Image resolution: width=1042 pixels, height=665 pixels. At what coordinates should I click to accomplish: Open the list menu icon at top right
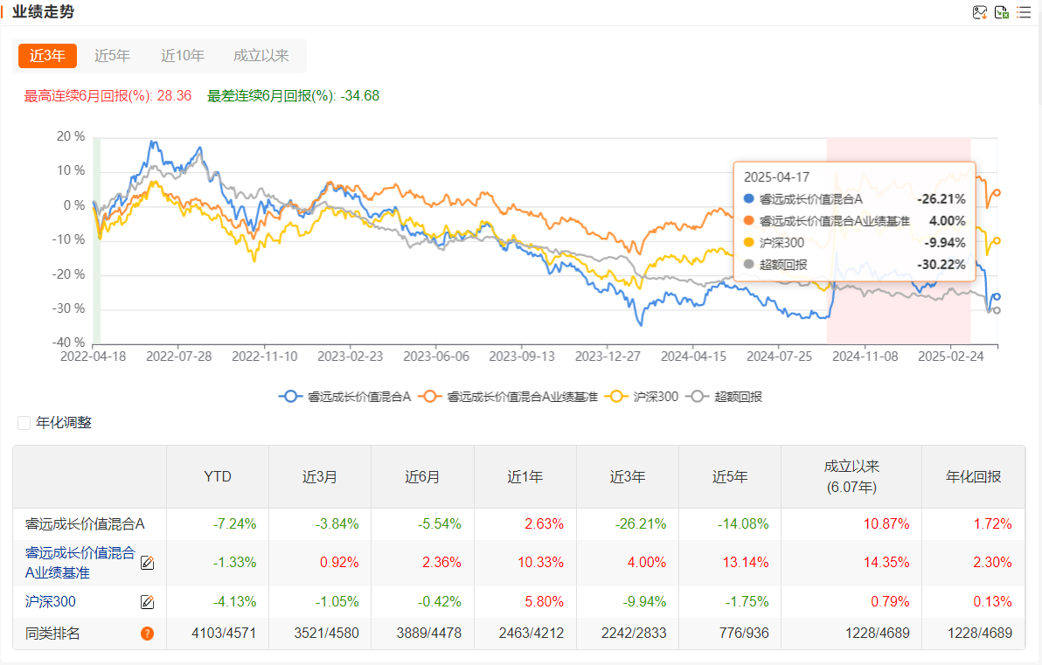click(1023, 12)
